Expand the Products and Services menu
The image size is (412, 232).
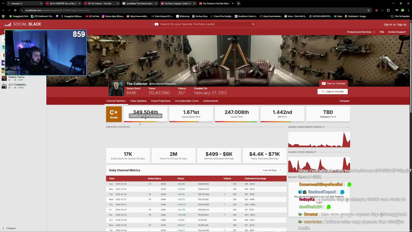(361, 32)
